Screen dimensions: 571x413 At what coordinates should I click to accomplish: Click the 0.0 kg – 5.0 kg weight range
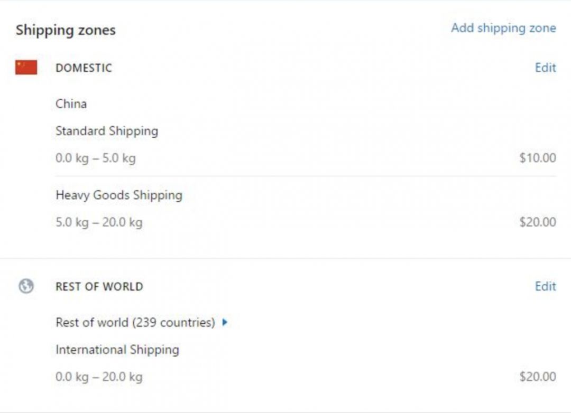[95, 158]
